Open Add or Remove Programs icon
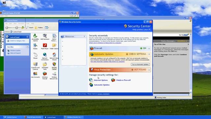 pyautogui.click(x=54, y=38)
